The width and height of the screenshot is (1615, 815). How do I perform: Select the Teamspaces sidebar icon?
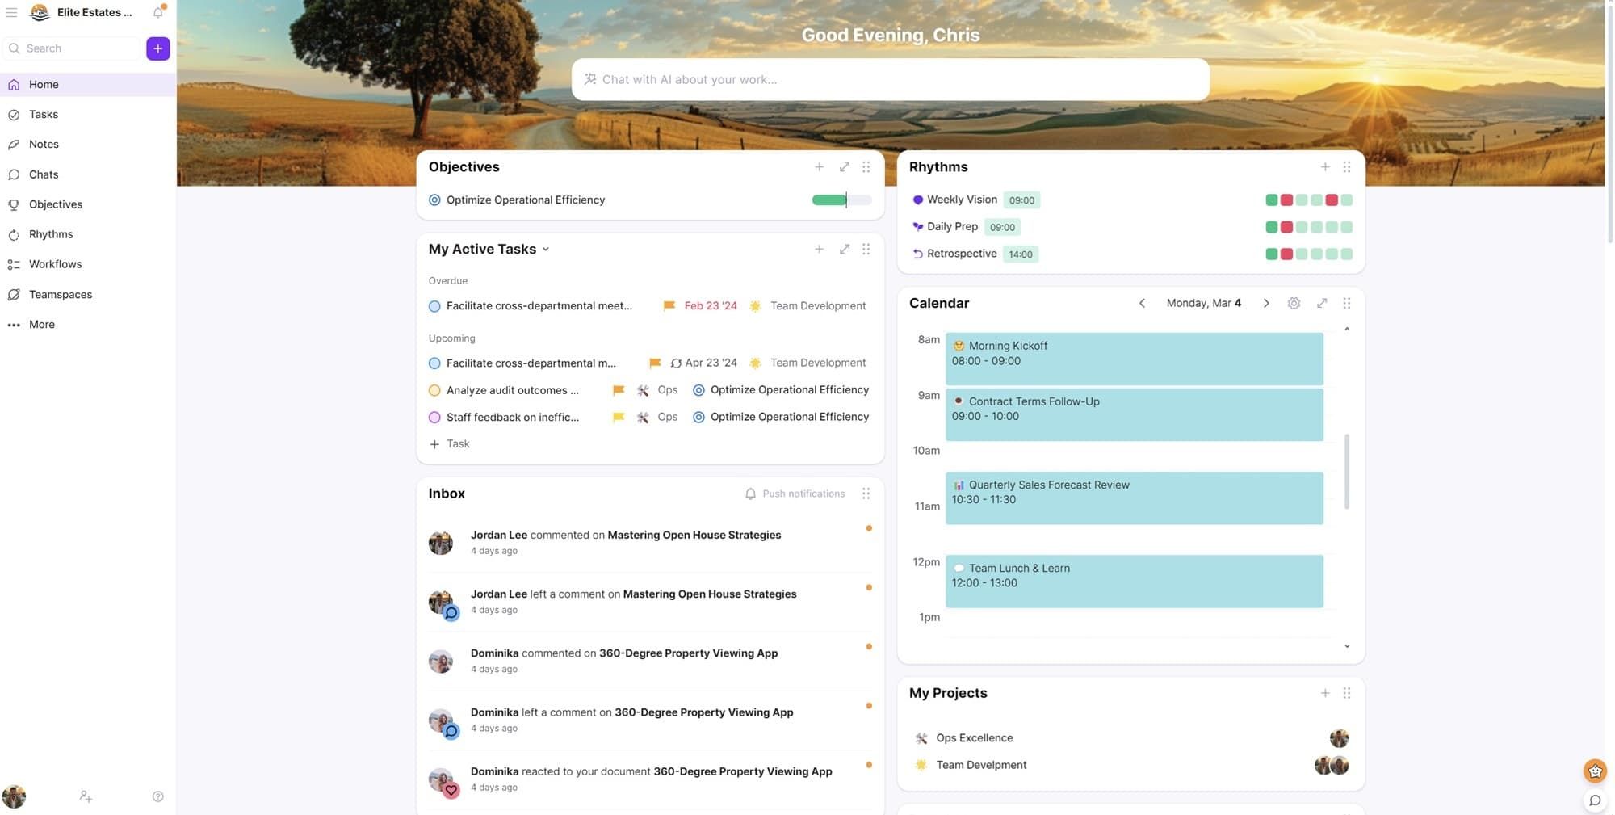click(13, 294)
